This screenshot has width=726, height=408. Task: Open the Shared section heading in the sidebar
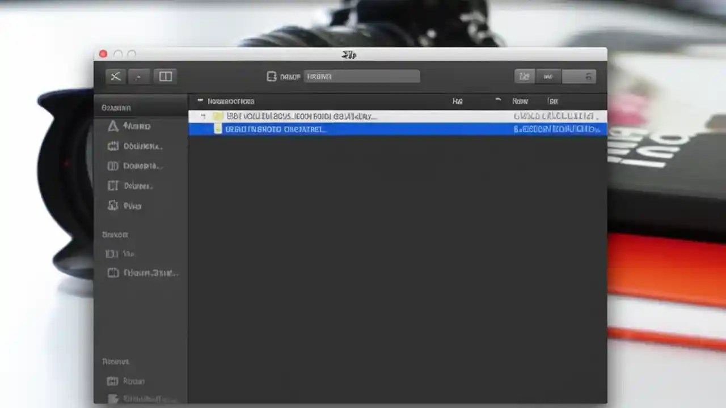pos(115,234)
